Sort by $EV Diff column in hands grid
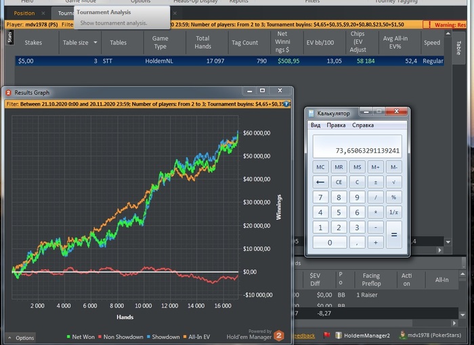Screen dimensions: 474x345 [x=315, y=279]
